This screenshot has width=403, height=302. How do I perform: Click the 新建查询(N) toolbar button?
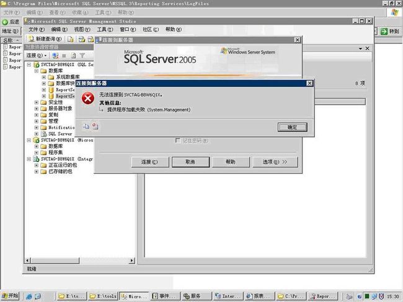[x=45, y=39]
